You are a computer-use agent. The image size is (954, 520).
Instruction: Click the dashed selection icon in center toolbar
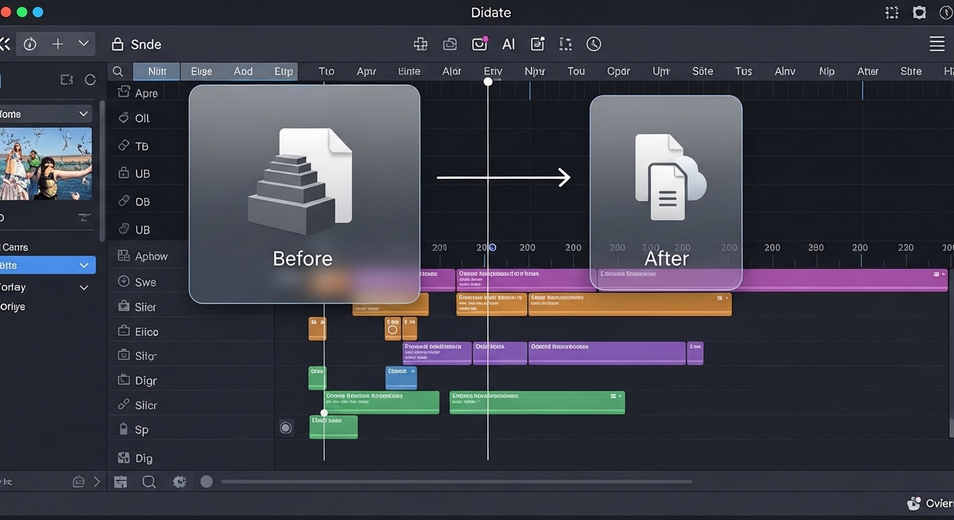[x=565, y=44]
